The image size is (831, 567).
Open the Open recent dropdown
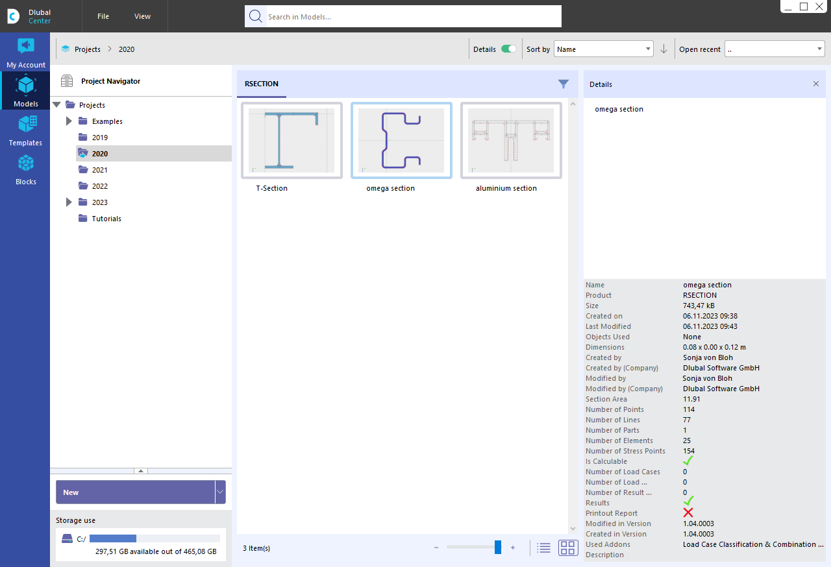click(775, 49)
